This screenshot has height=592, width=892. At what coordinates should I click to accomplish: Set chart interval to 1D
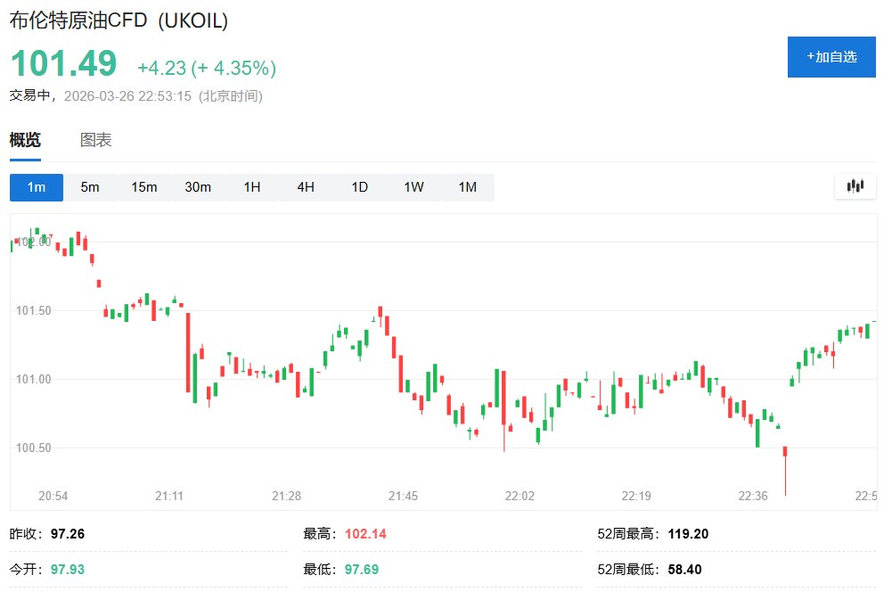point(359,187)
